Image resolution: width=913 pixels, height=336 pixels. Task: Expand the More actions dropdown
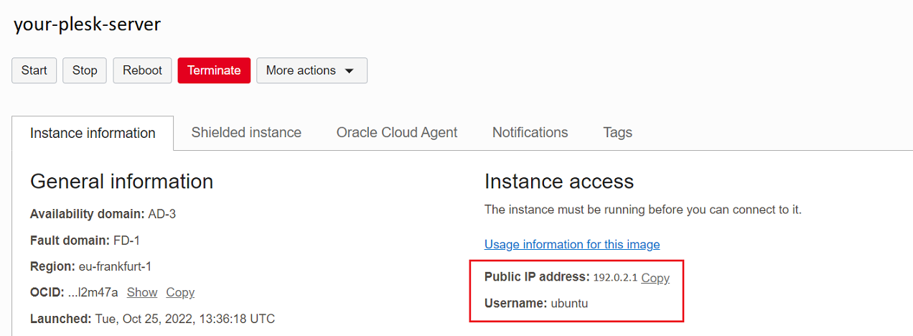311,70
